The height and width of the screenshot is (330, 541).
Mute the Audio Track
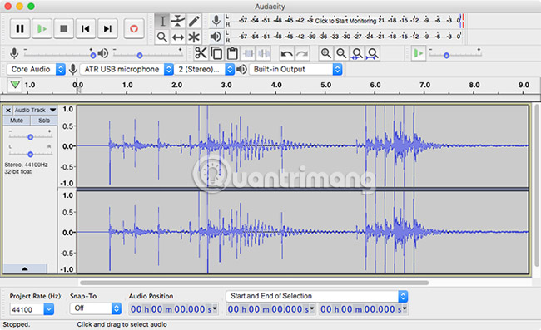coord(17,121)
